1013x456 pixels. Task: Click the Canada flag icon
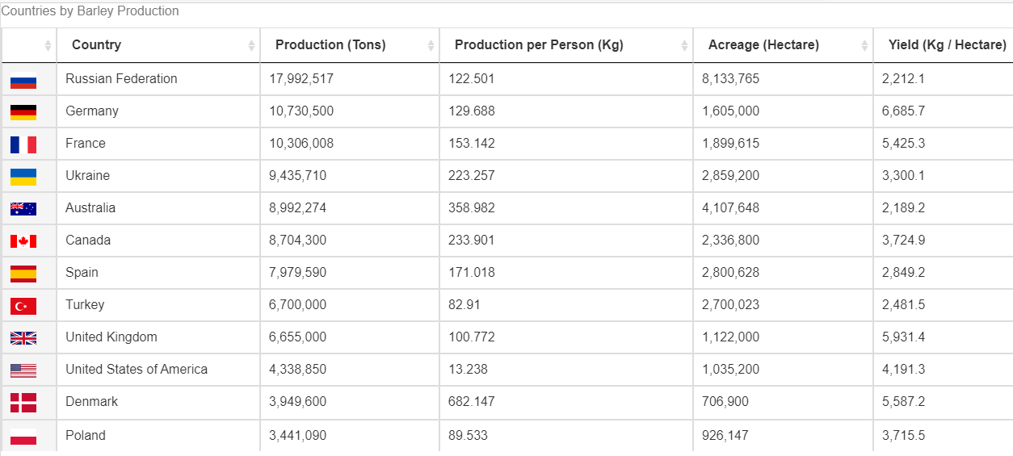tap(23, 241)
